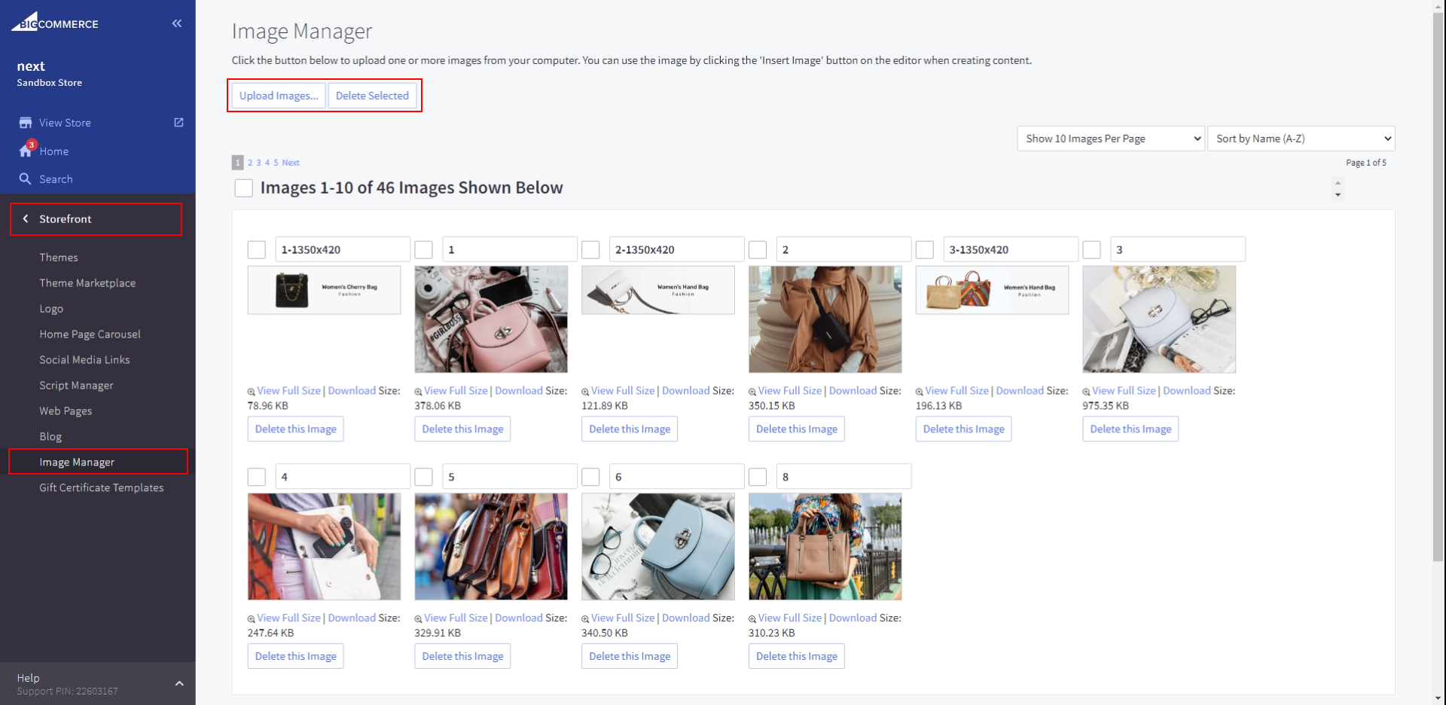Viewport: 1446px width, 705px height.
Task: Click the pink handbag image thumbnail
Action: click(491, 319)
